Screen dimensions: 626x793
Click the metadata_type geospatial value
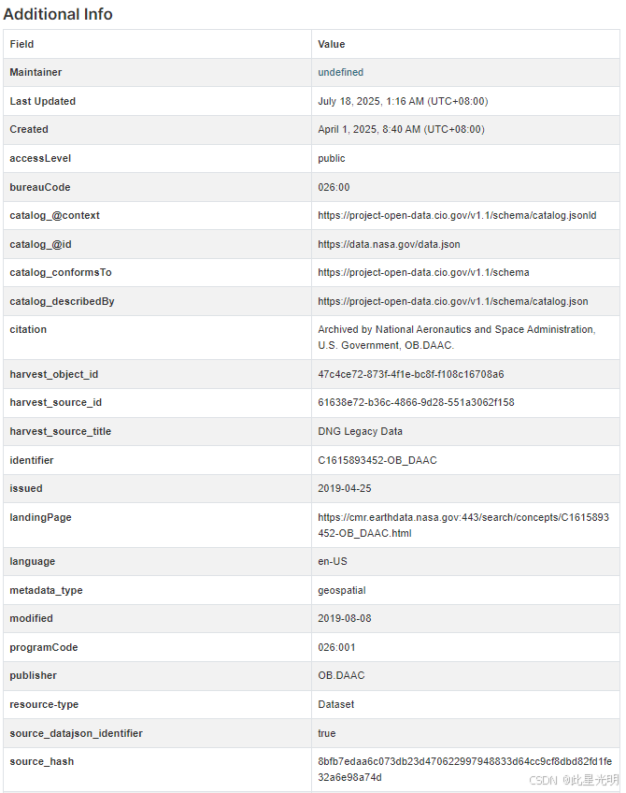tap(342, 590)
